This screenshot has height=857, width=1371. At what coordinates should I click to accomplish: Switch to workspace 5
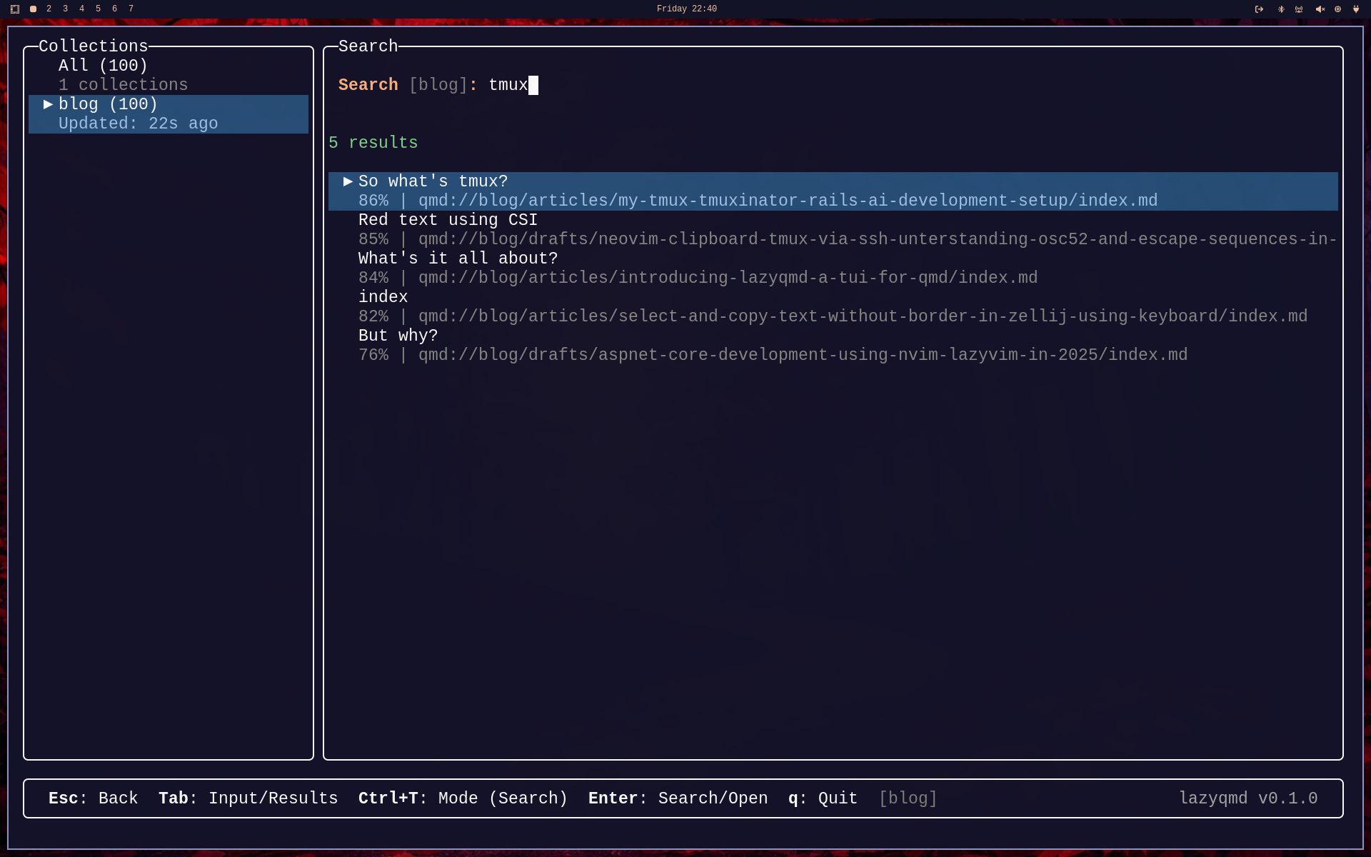(98, 9)
